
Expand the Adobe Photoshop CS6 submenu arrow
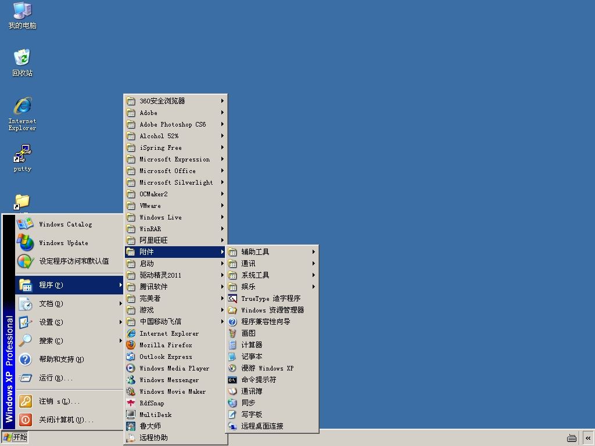(x=223, y=124)
